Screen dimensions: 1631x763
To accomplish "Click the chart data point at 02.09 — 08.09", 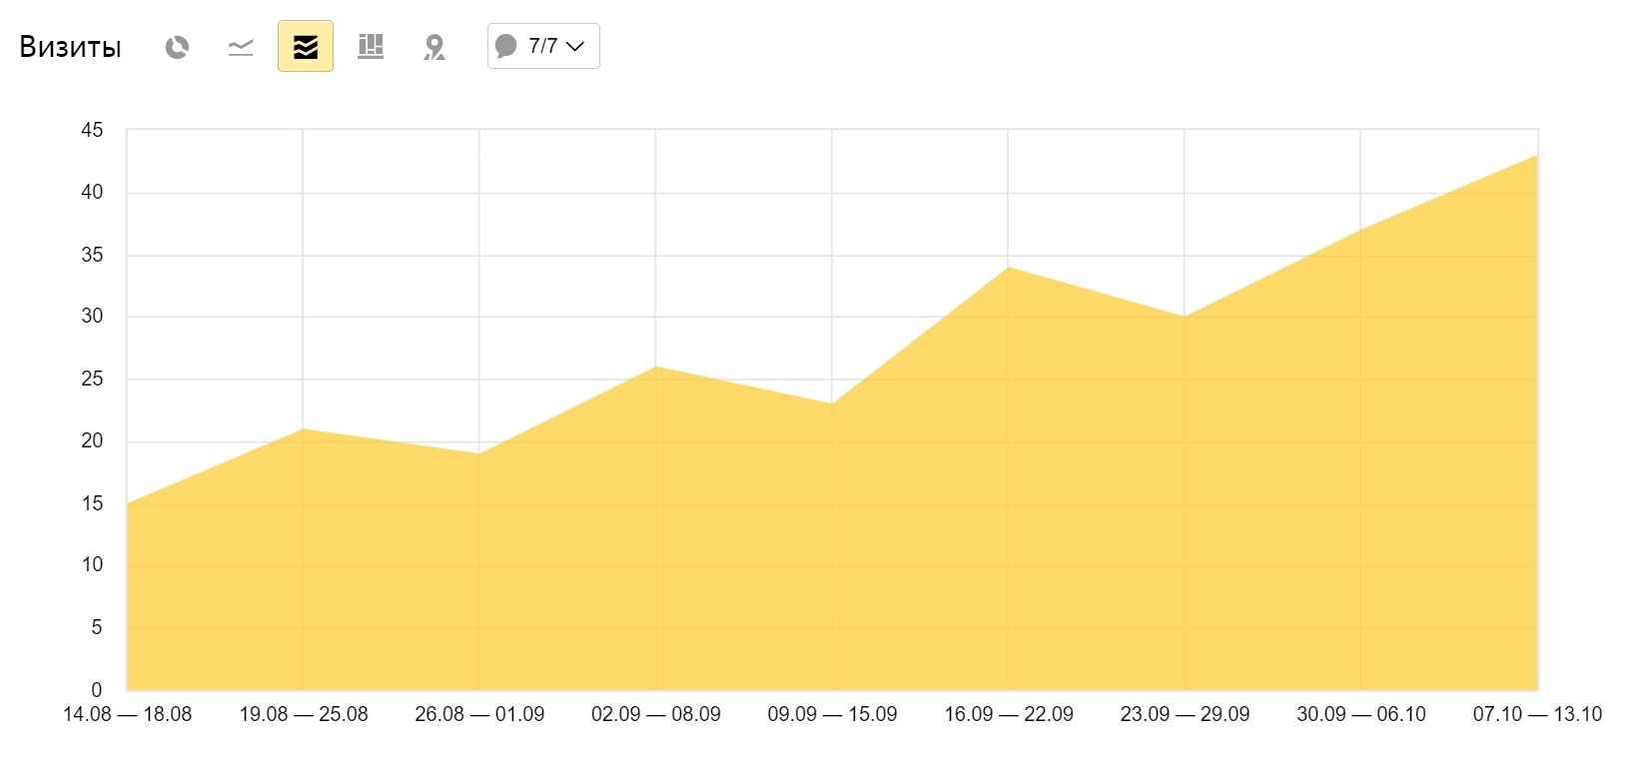I will tap(656, 367).
